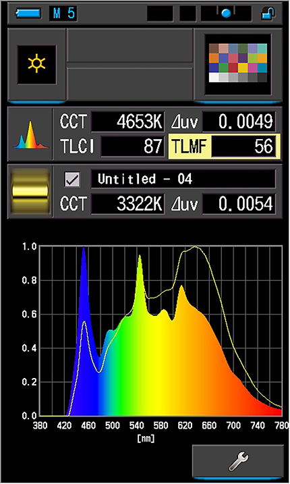Screen dimensions: 290x484
Task: Tap the ambient light sun icon
Action: (x=36, y=65)
